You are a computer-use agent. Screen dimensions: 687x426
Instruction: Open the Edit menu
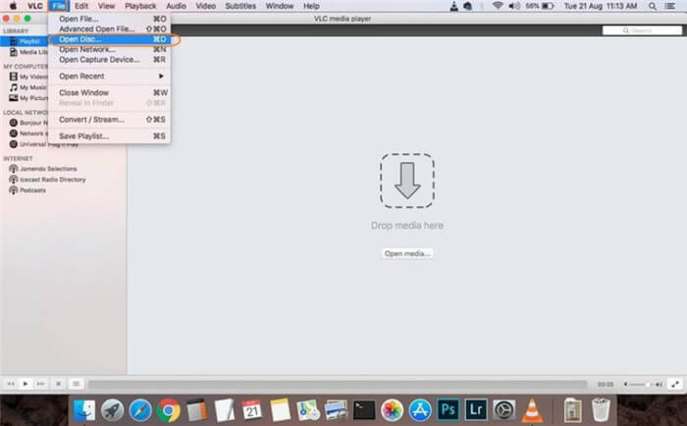coord(81,6)
